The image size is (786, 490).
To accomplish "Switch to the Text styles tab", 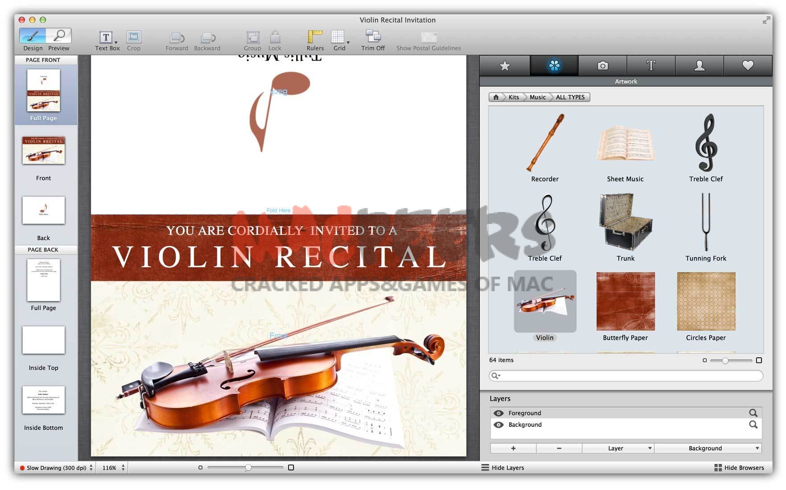I will click(x=651, y=66).
